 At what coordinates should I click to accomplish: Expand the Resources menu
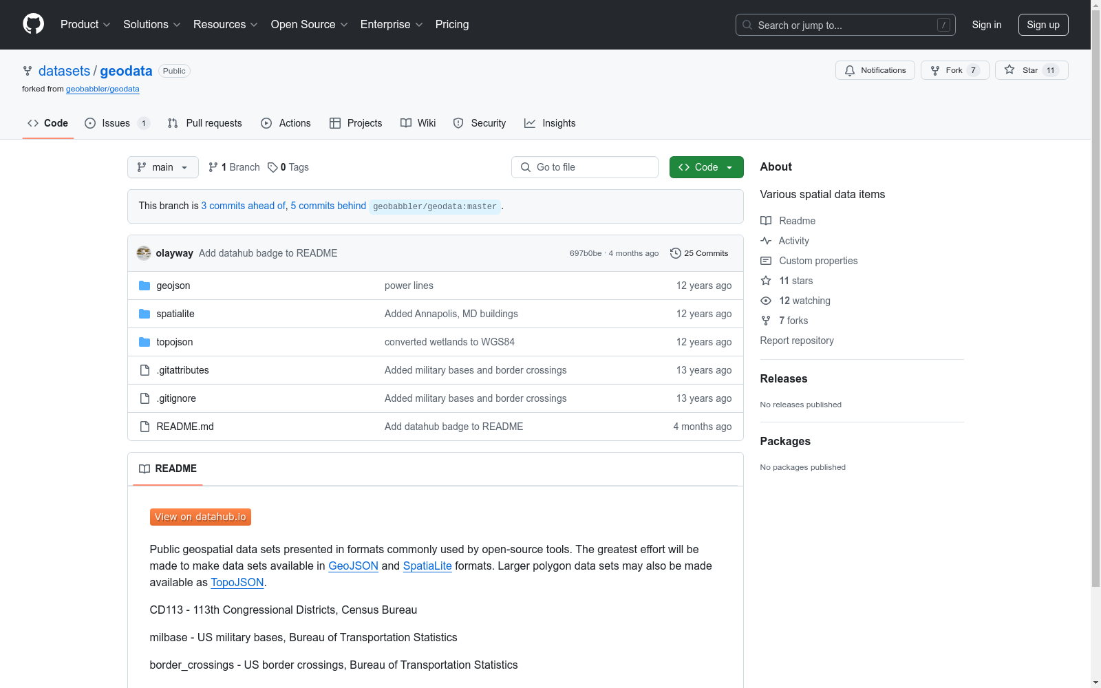click(226, 24)
